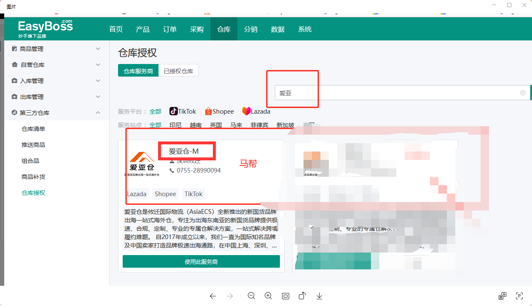Collapse the 第三方仓库 chevron
The width and height of the screenshot is (532, 306).
98,113
